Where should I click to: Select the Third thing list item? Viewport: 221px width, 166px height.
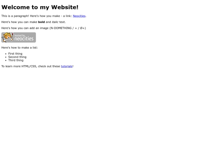pos(16,60)
